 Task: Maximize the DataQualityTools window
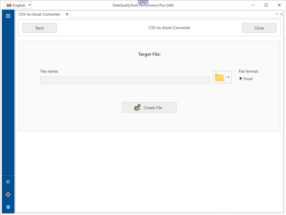(x=266, y=5)
